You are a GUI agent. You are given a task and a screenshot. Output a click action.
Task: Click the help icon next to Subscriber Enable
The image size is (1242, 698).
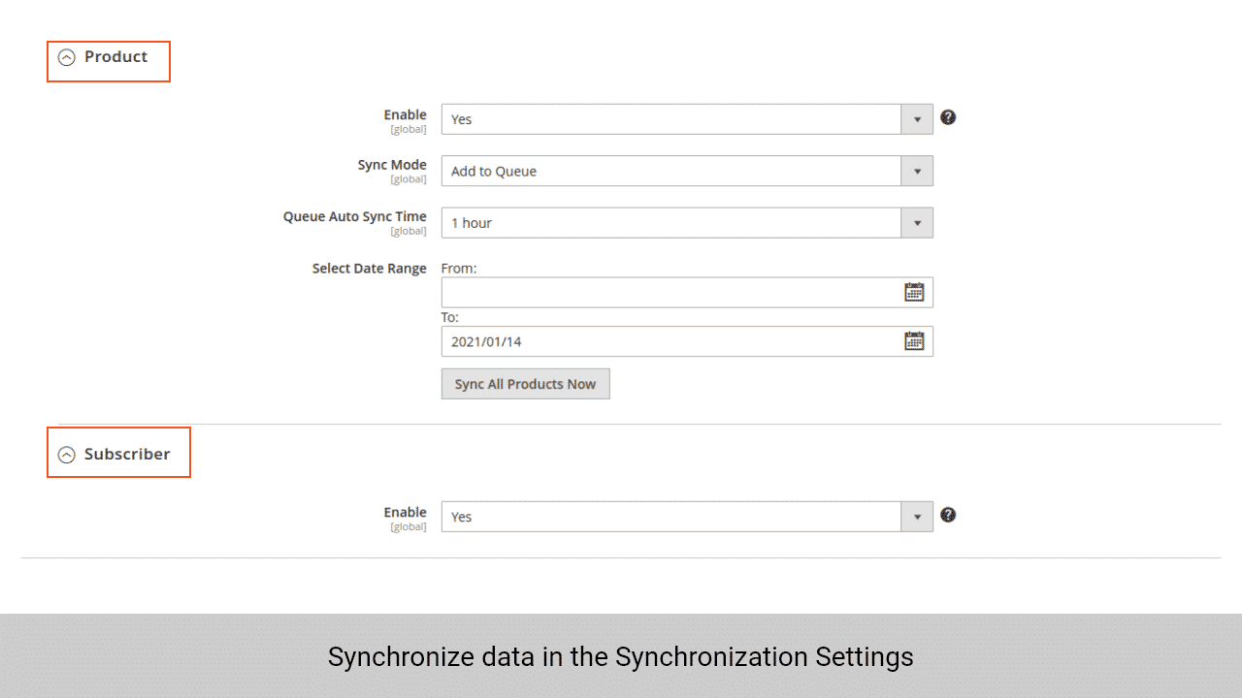(x=948, y=515)
